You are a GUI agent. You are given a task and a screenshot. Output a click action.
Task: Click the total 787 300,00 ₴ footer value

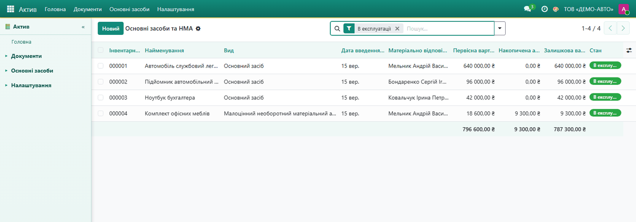570,129
